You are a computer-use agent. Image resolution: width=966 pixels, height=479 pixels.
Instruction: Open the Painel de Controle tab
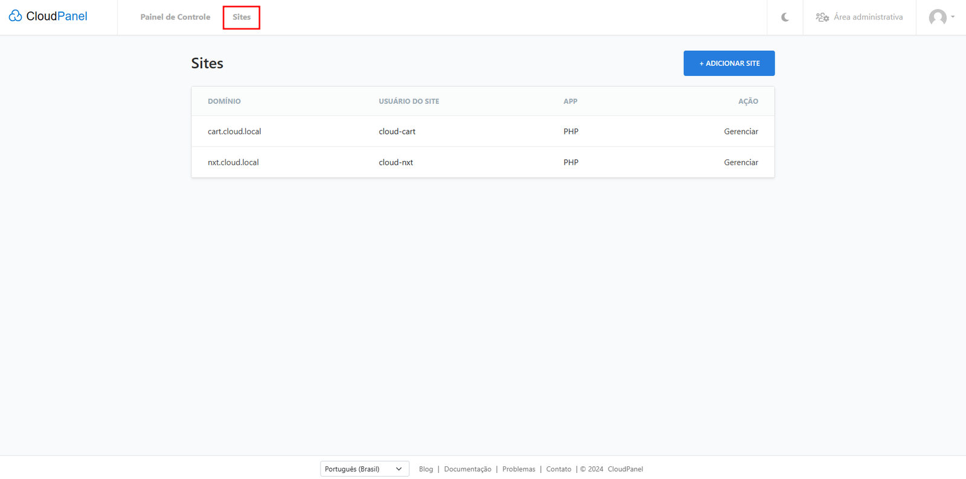(x=175, y=17)
